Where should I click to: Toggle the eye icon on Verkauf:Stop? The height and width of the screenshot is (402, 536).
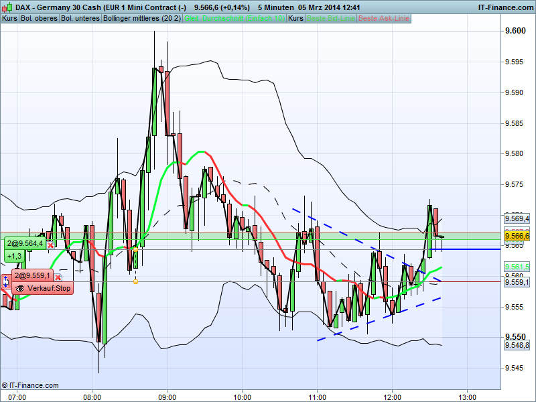tap(20, 289)
